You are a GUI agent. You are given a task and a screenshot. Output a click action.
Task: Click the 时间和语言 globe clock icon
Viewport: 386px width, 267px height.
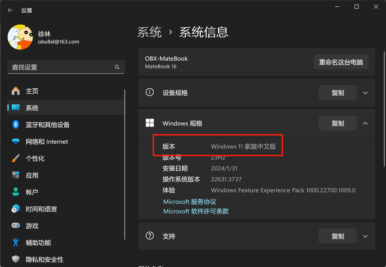[x=16, y=209]
